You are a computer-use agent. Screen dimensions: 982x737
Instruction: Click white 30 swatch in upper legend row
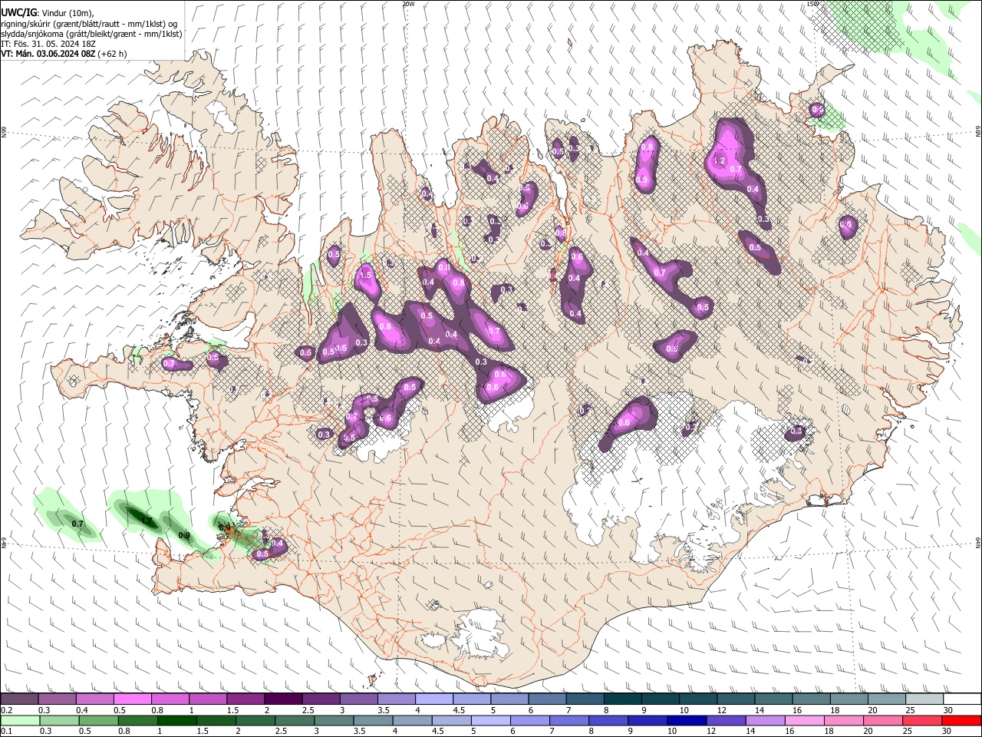[x=961, y=699]
